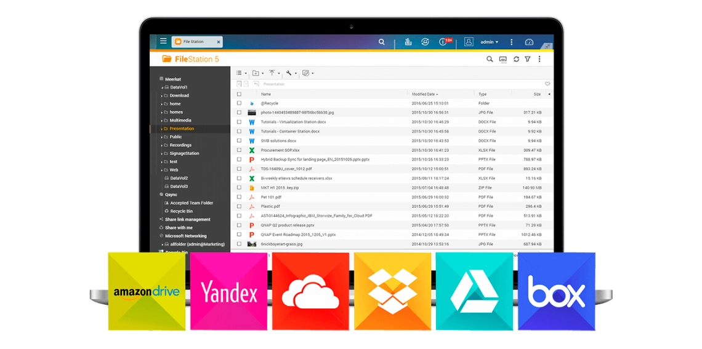Check Tutorials - Virtualization Station.docx checkbox
This screenshot has width=702, height=349.
(x=239, y=122)
